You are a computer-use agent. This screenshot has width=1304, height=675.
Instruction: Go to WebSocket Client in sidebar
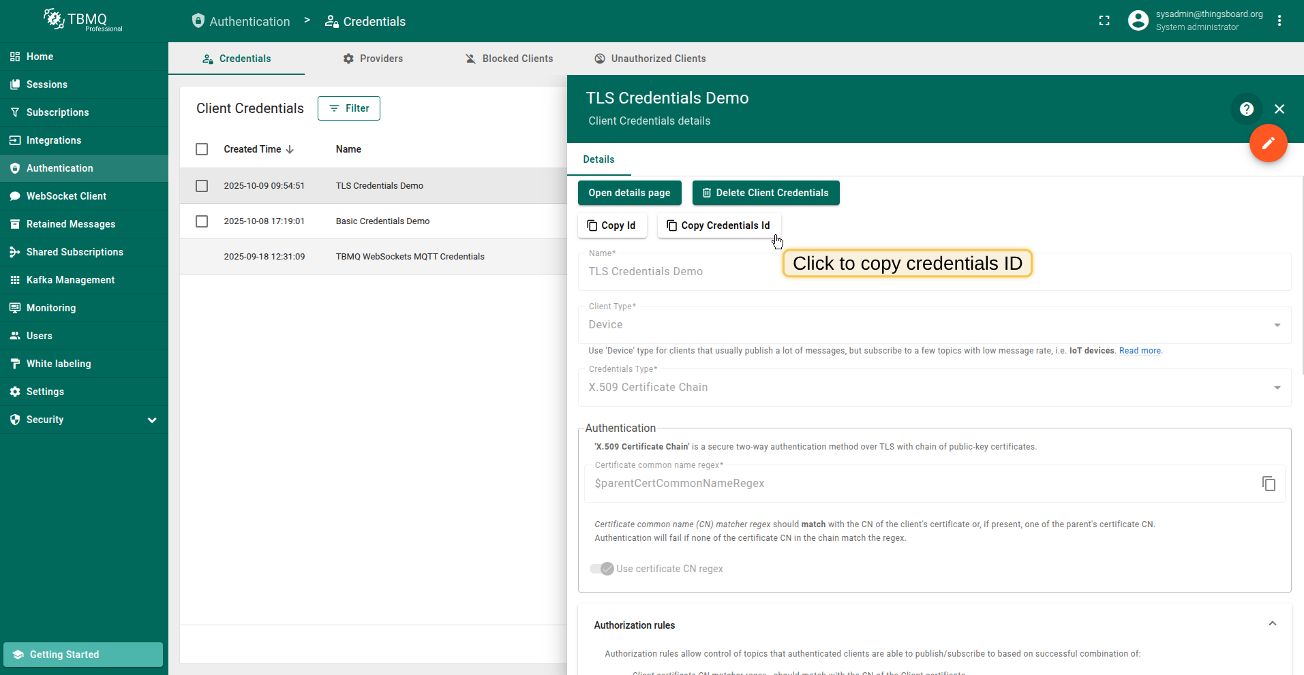pos(66,196)
